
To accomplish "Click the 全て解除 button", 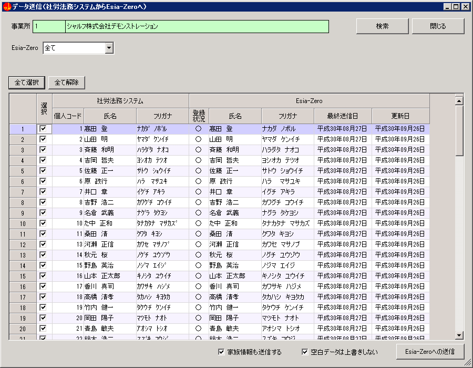I will click(67, 83).
